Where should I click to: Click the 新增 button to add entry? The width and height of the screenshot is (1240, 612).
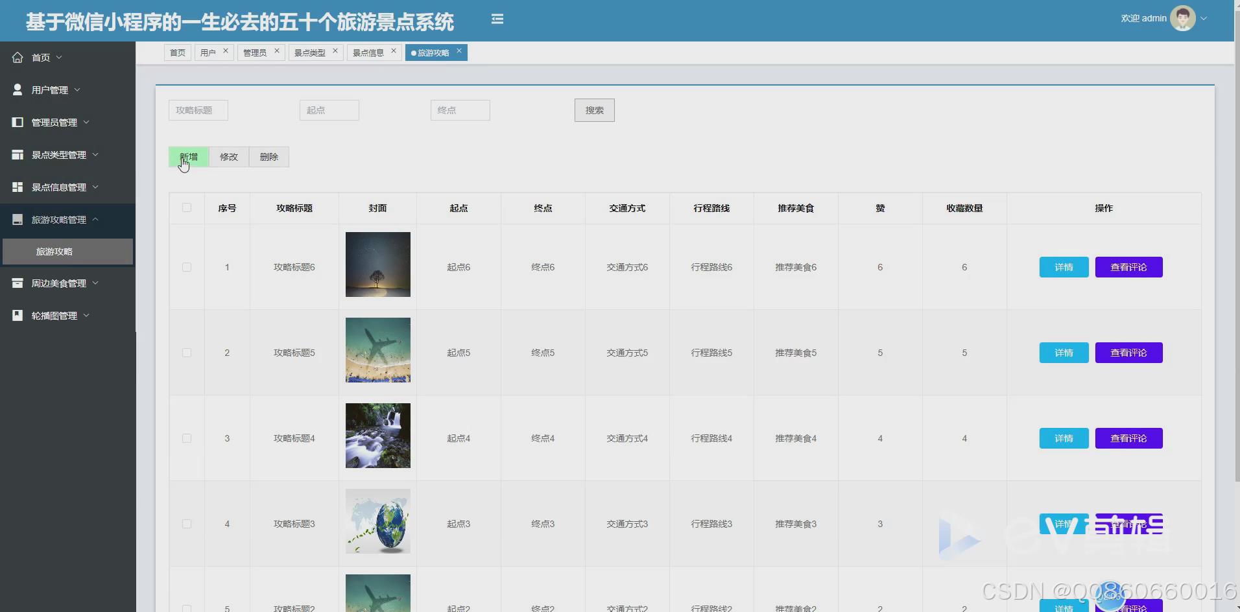coord(188,156)
